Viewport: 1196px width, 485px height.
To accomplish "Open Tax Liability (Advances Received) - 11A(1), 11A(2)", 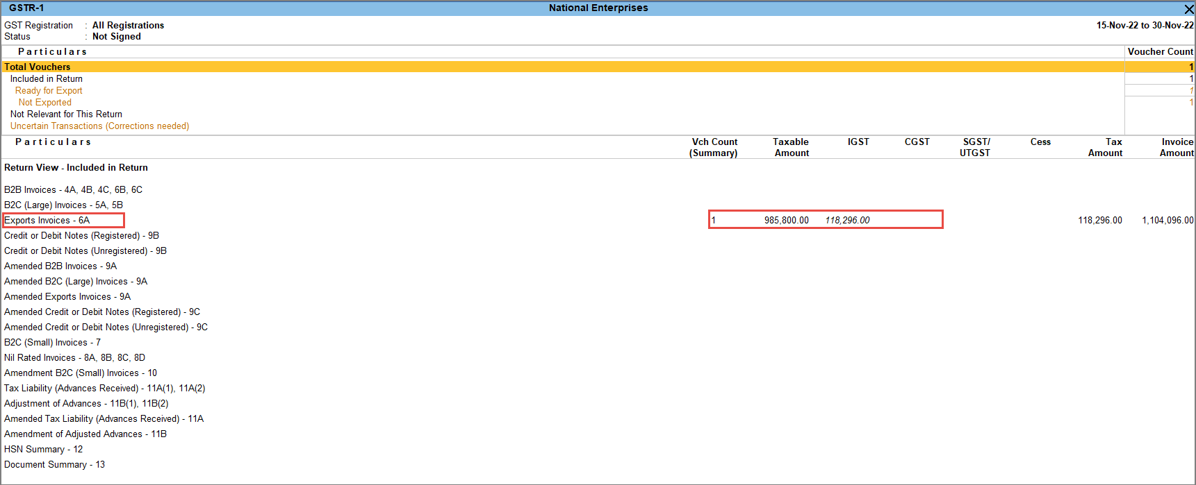I will (x=105, y=388).
